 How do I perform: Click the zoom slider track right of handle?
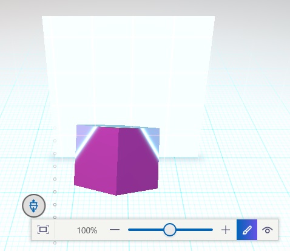194,230
